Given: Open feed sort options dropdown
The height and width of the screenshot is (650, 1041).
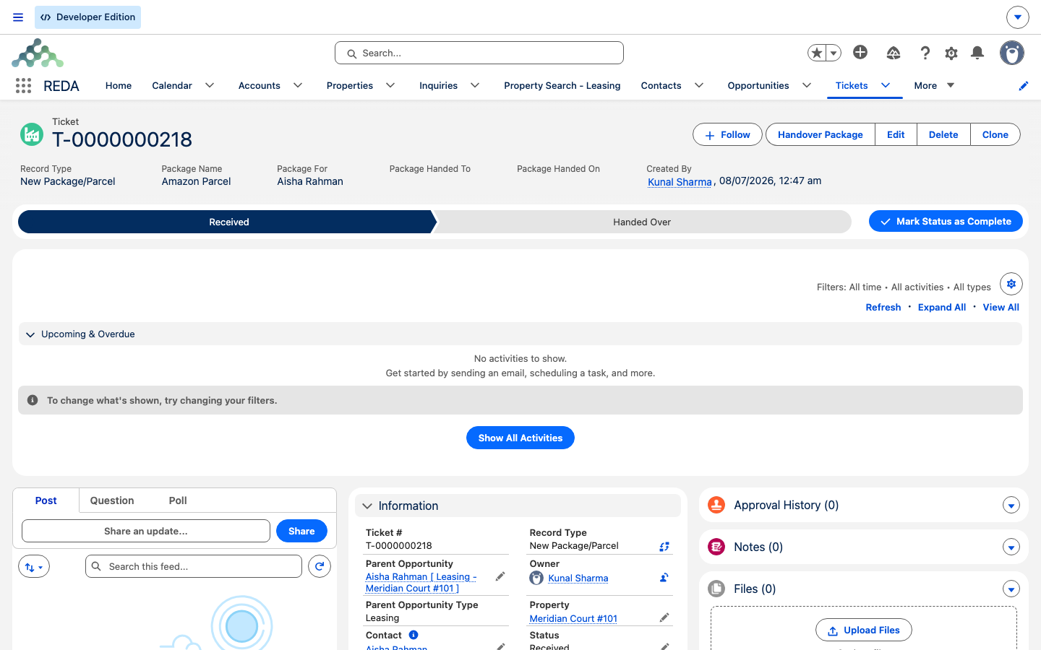Looking at the screenshot, I should tap(34, 567).
